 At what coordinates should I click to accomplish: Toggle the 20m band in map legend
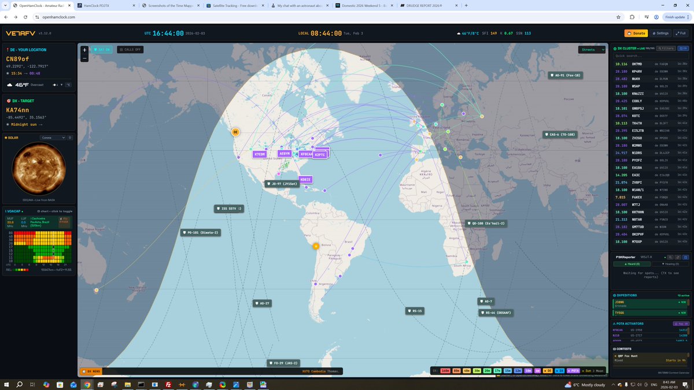point(488,370)
